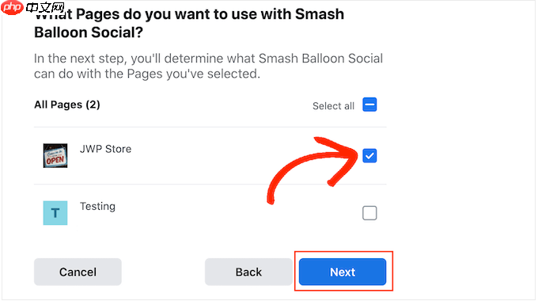This screenshot has width=538, height=301.
Task: Go back with the Back button
Action: 248,272
